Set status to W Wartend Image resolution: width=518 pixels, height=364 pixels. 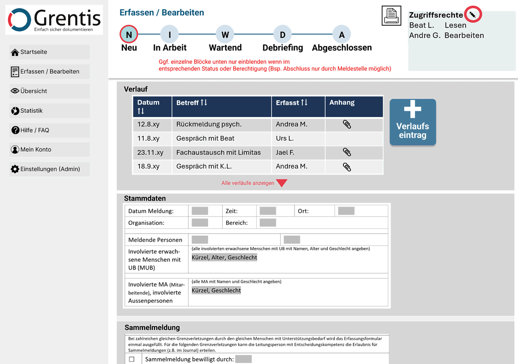tap(225, 35)
